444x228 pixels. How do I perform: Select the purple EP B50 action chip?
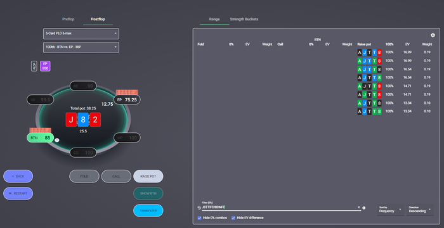(x=45, y=66)
